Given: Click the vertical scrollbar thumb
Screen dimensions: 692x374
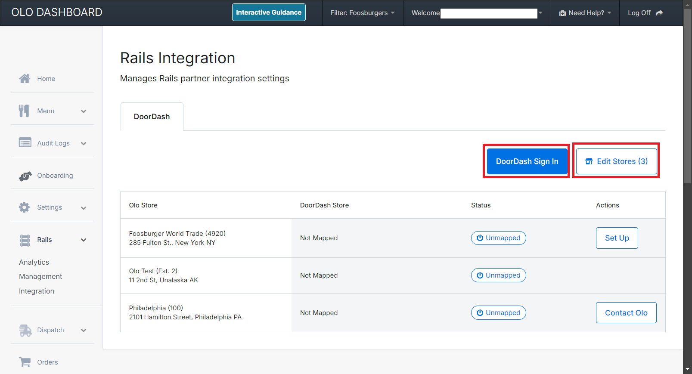Looking at the screenshot, I should tap(687, 96).
